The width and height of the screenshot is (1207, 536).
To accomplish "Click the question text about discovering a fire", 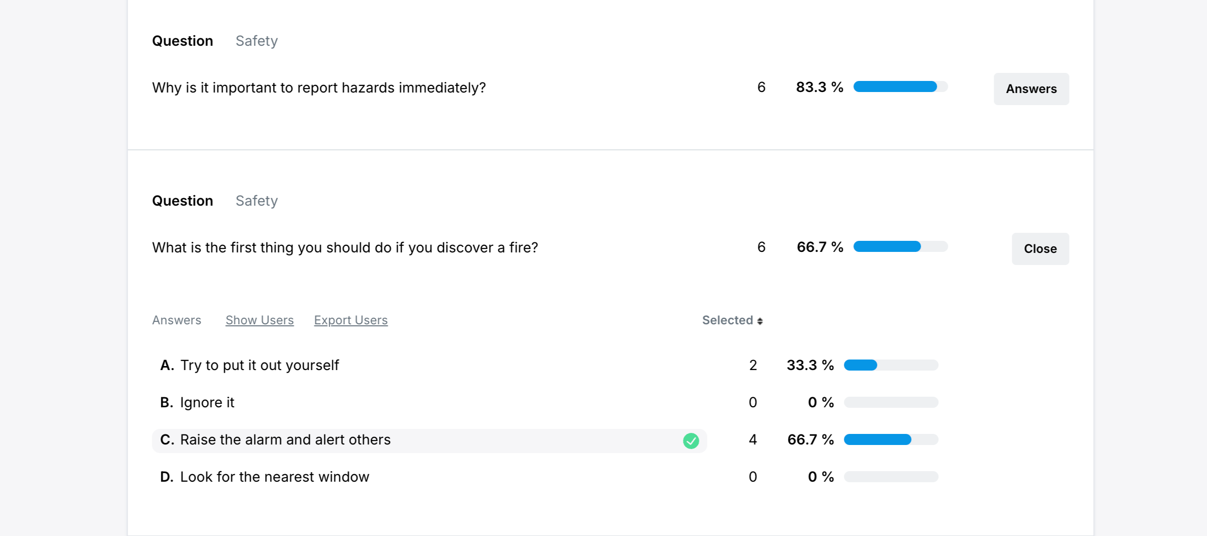I will point(345,247).
